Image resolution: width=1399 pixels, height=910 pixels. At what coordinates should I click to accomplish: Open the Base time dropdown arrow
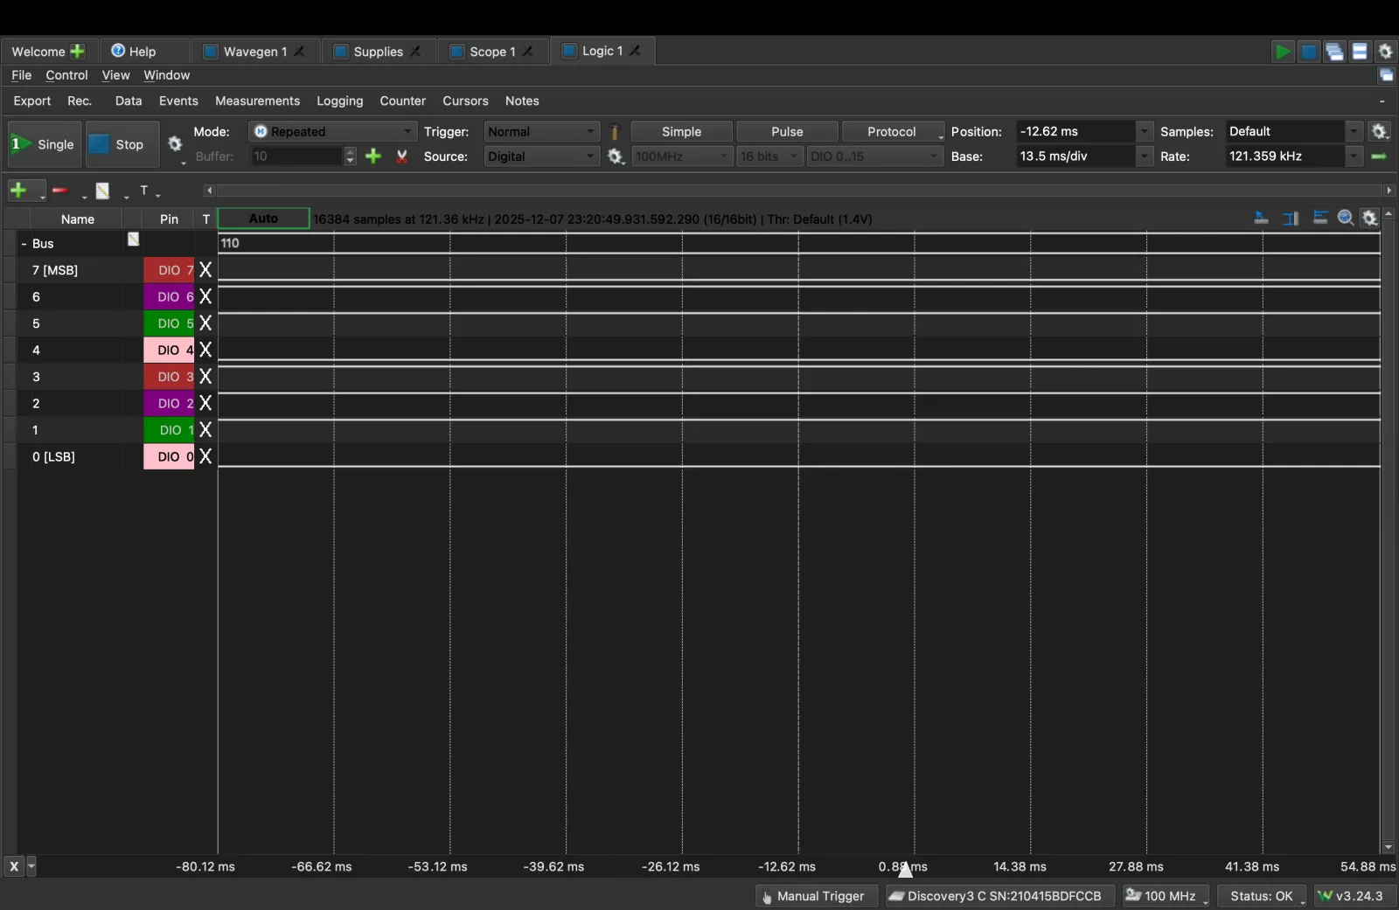coord(1144,156)
